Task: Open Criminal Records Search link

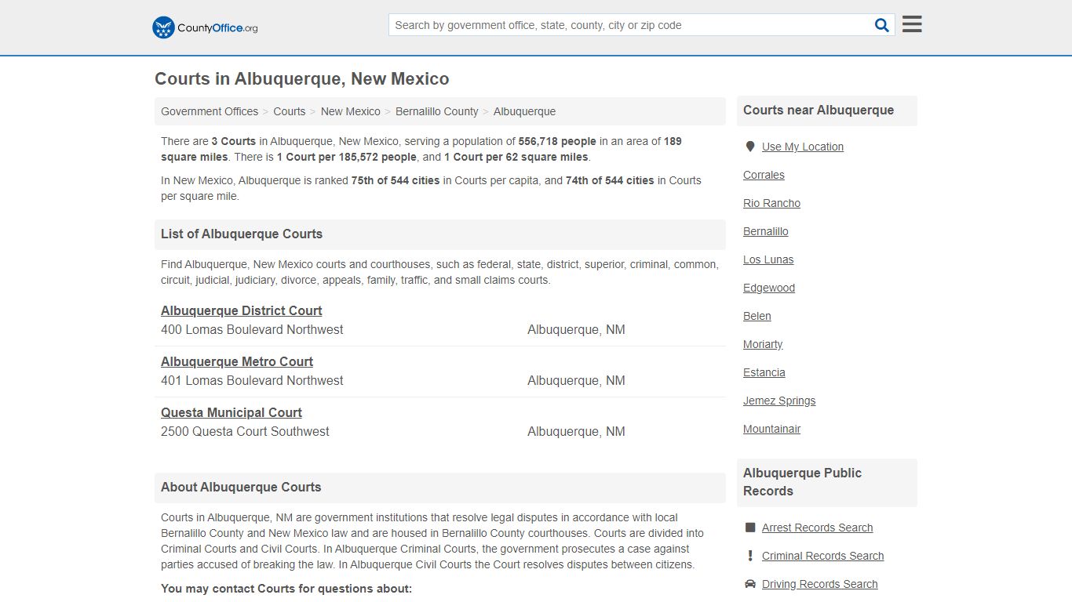Action: tap(822, 556)
